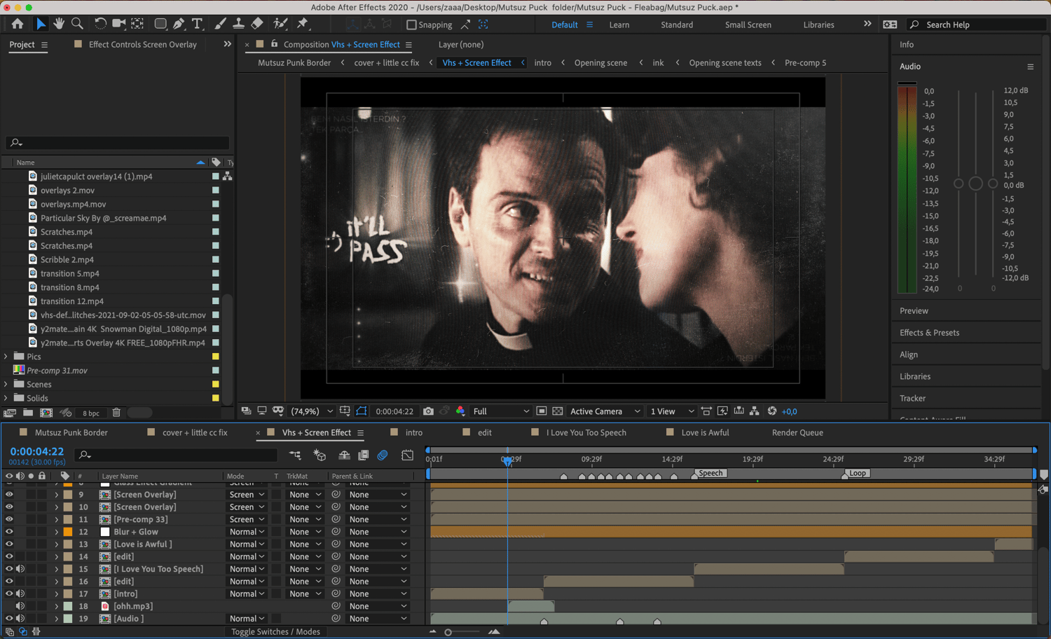Select the Pan Behind anchor point tool

click(x=137, y=24)
